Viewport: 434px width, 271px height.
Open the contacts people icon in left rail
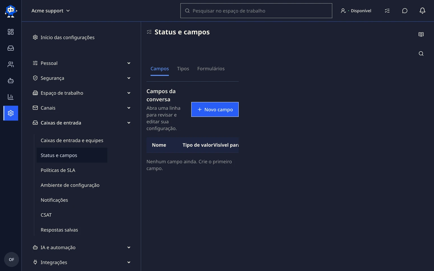[x=11, y=64]
